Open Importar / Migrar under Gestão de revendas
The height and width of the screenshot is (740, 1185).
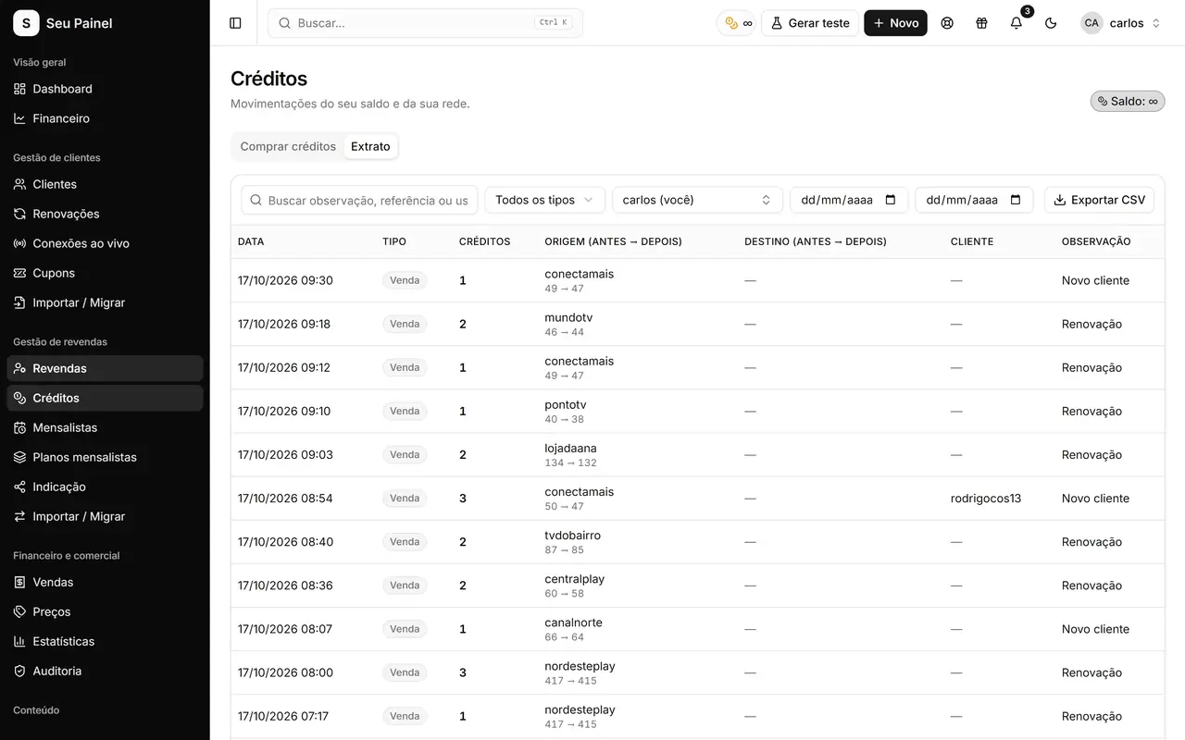pos(105,516)
